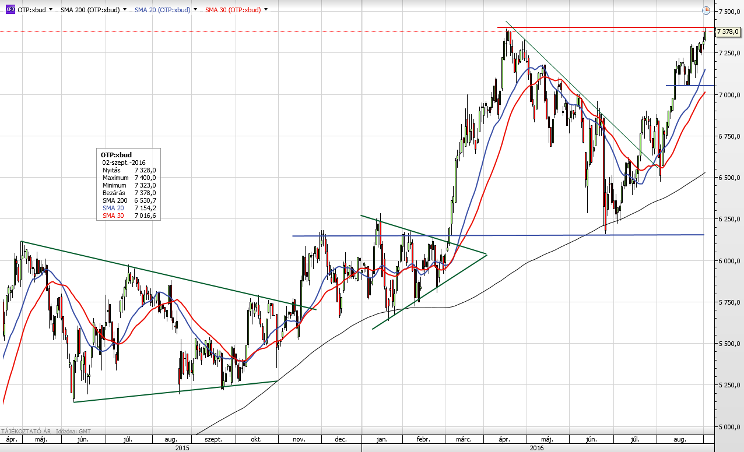Click the 6 250,0 price axis label
Image resolution: width=744 pixels, height=452 pixels.
[x=729, y=219]
